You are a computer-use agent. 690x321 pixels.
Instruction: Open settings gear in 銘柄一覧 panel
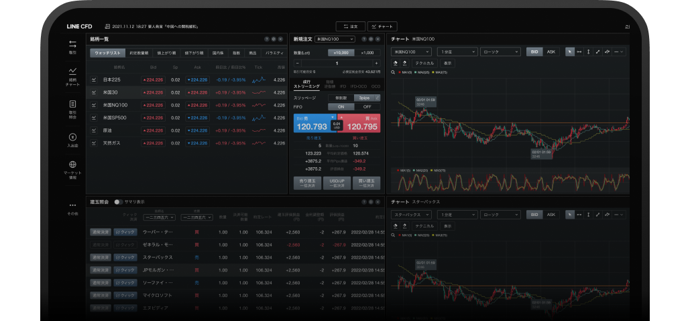coord(274,39)
